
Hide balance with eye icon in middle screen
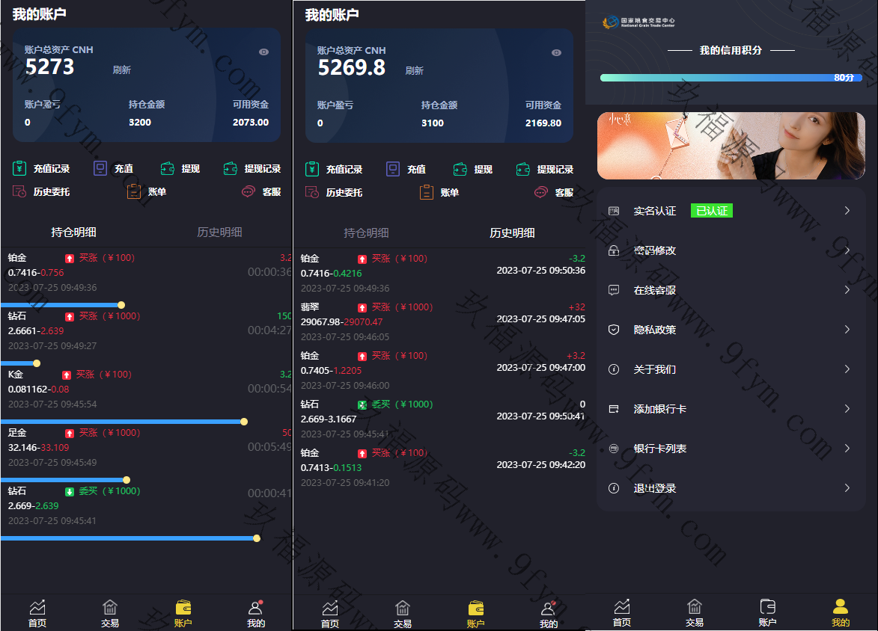pyautogui.click(x=556, y=53)
